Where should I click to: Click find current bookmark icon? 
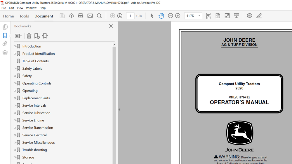45,36
